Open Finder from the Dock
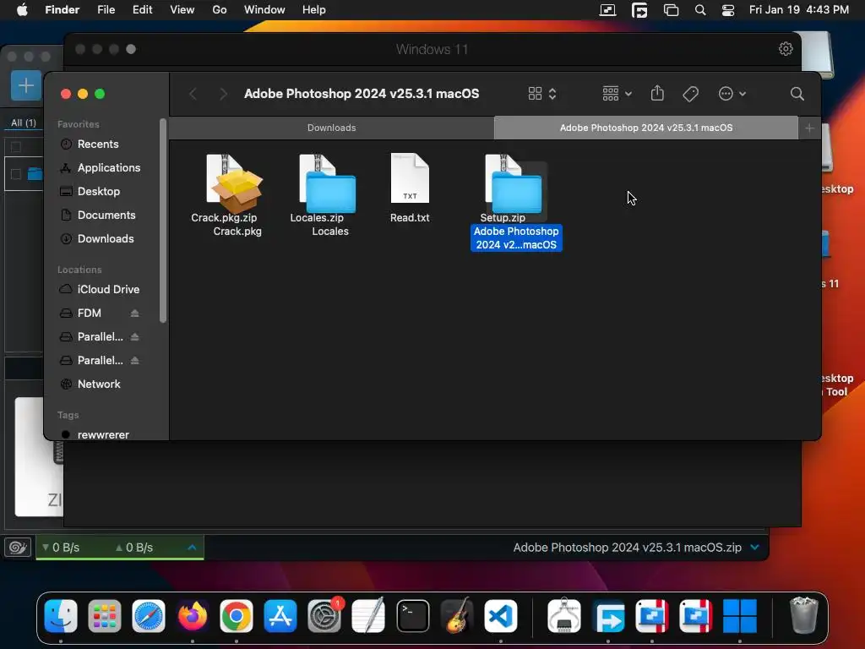Viewport: 865px width, 649px height. 61,615
